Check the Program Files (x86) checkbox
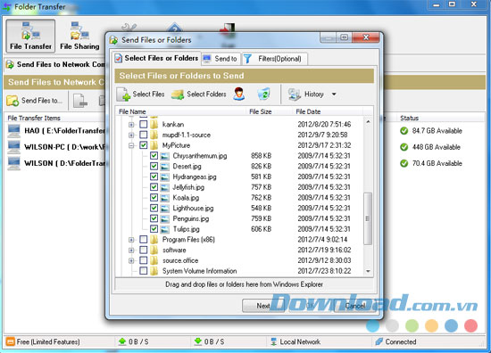The width and height of the screenshot is (491, 353). [144, 240]
